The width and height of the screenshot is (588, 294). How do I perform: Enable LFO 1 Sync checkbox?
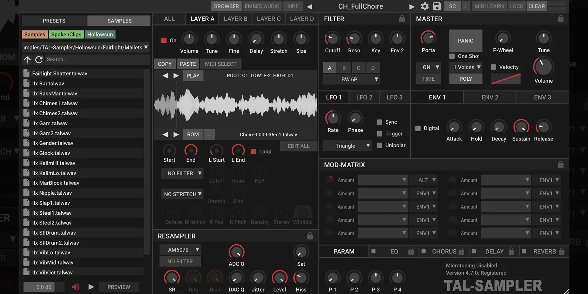coord(379,122)
